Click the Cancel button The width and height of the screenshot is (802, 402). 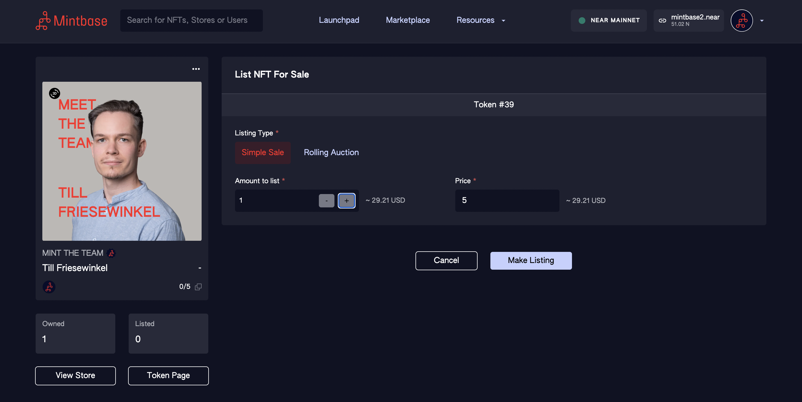point(446,260)
